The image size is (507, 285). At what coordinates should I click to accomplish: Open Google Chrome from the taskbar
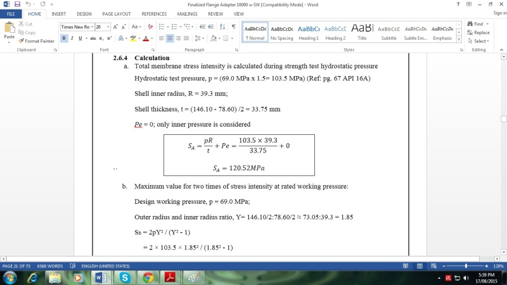coord(148,277)
